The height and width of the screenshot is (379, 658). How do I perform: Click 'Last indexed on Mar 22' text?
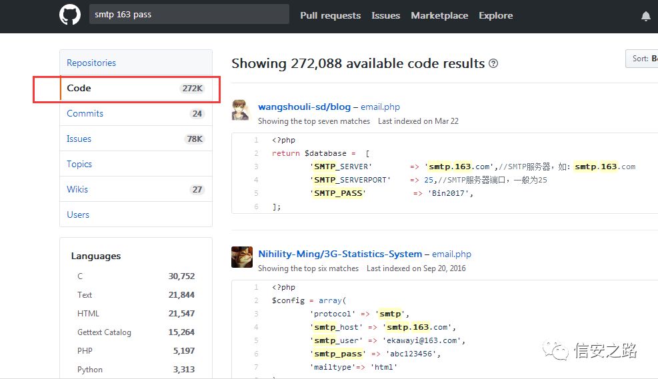point(418,121)
